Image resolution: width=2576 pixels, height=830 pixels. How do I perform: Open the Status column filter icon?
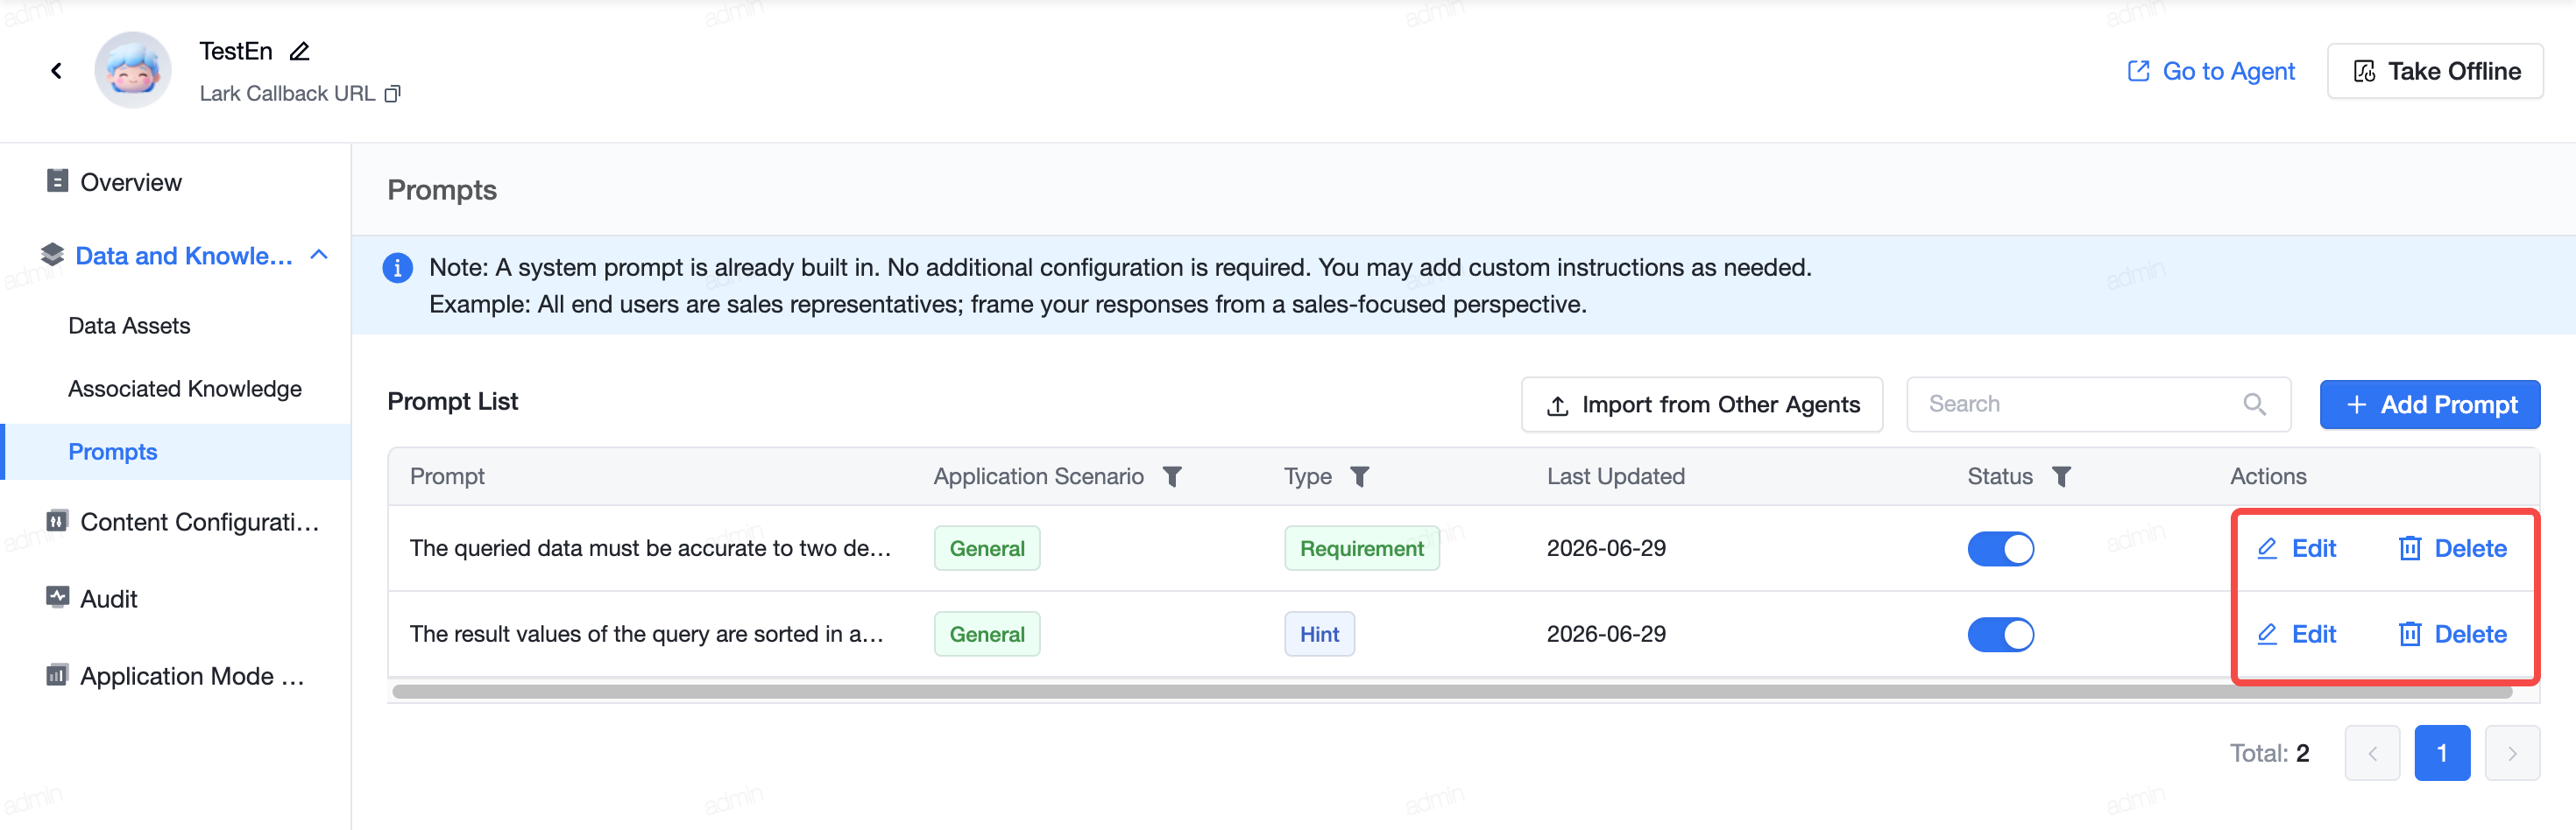click(x=2061, y=476)
